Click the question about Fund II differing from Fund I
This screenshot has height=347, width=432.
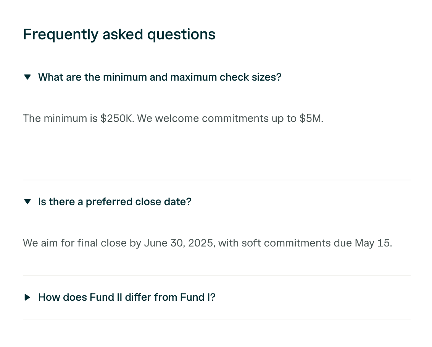(x=126, y=297)
